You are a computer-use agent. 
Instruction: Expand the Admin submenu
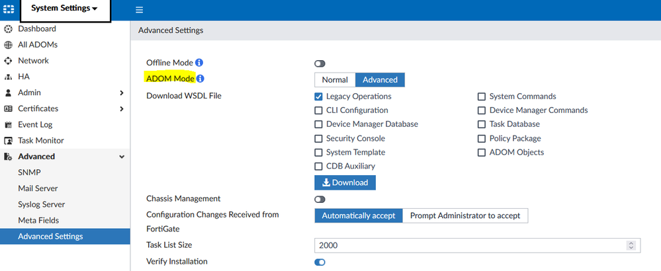121,93
